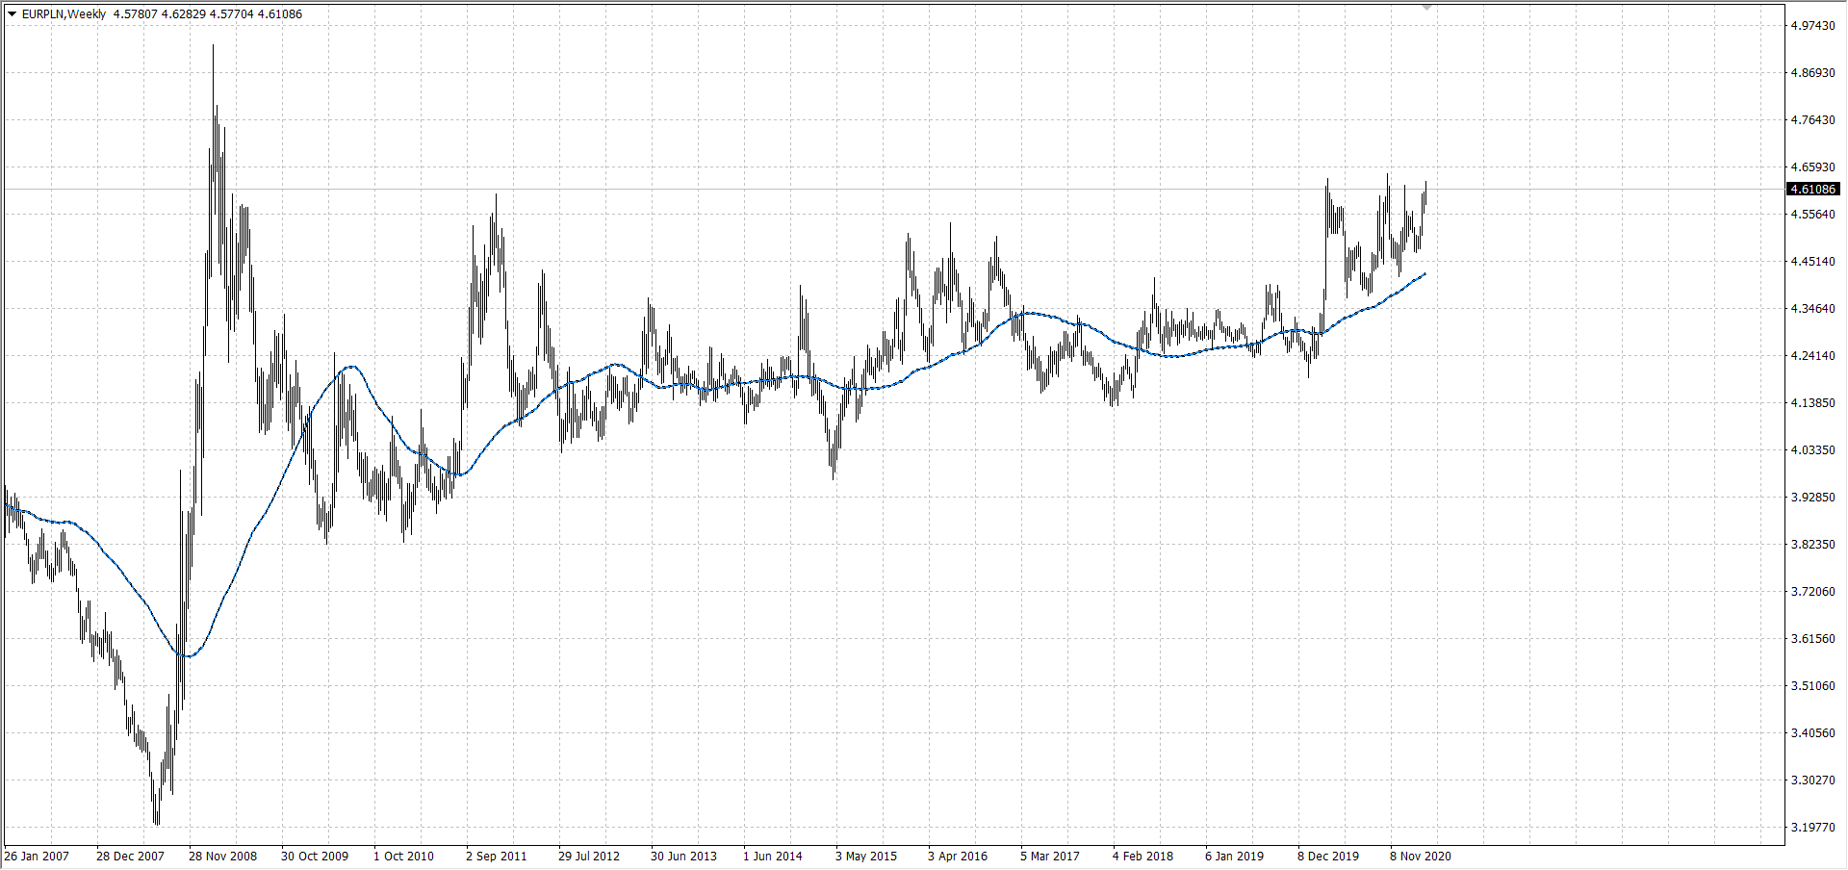This screenshot has width=1848, height=870.
Task: Click the 8 Dec 2019 date label
Action: pos(1328,857)
